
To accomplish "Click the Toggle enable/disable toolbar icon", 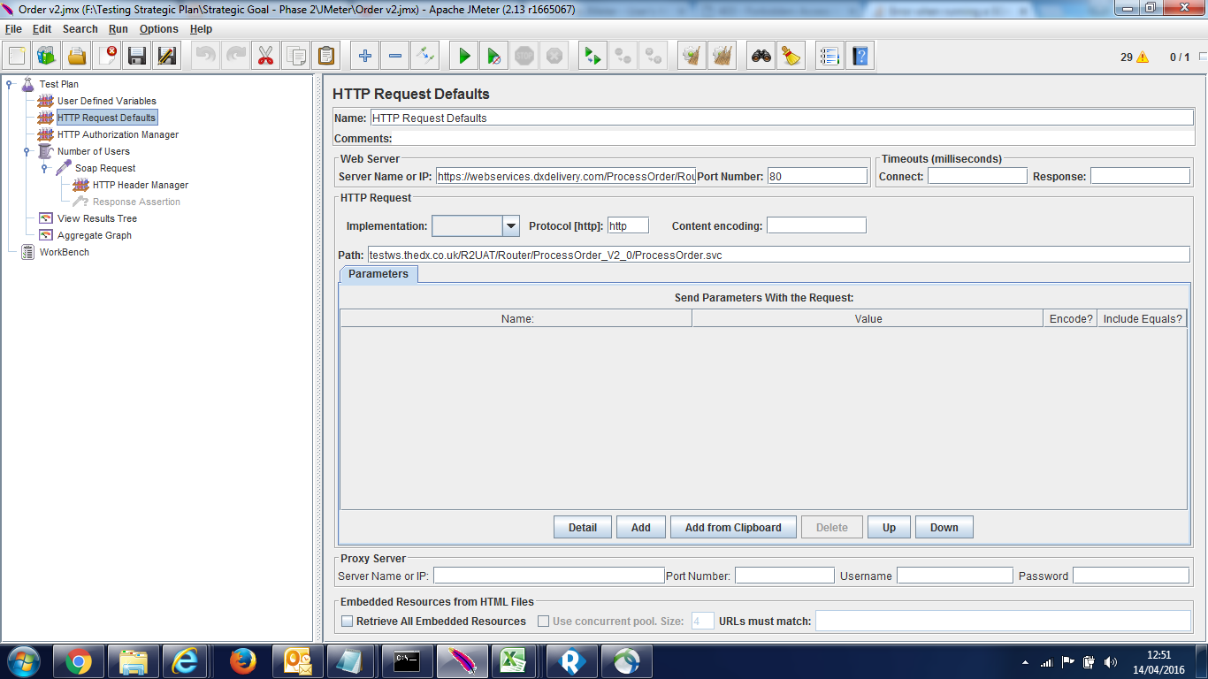I will pos(425,57).
